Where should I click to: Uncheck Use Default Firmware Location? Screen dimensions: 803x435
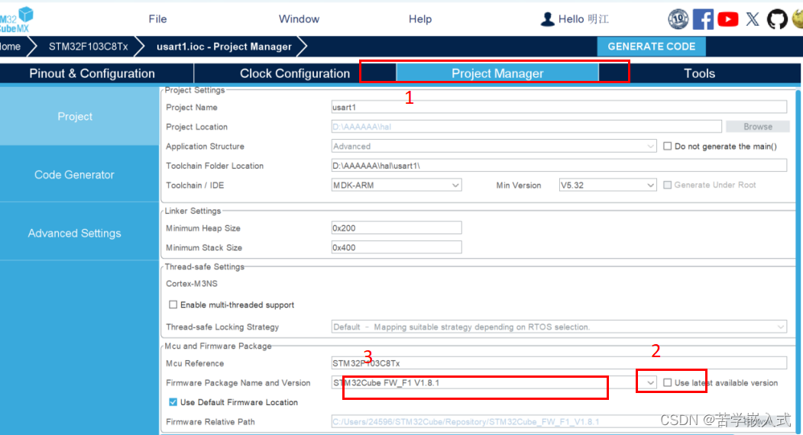click(x=173, y=402)
